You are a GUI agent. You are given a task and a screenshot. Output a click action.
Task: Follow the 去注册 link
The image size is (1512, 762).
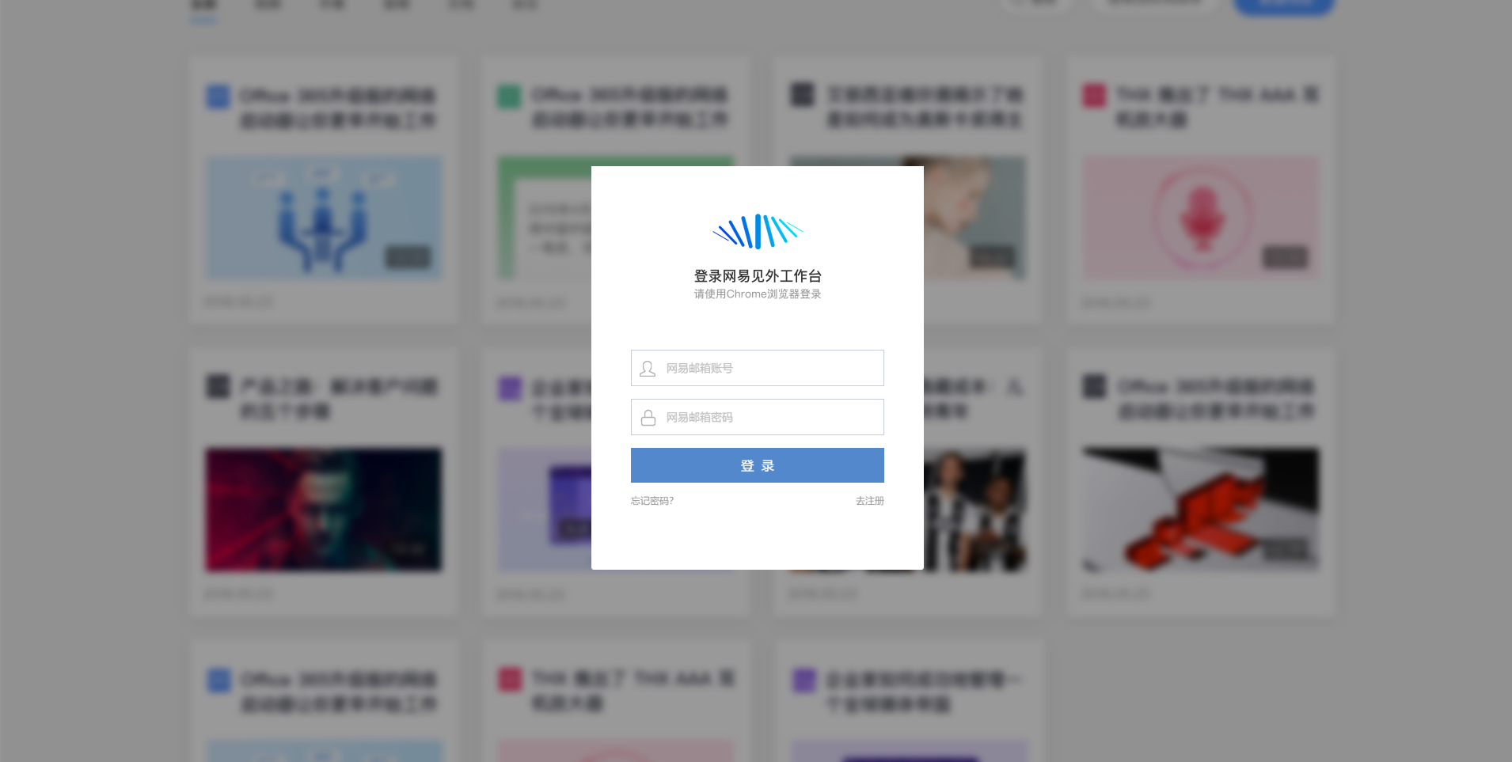tap(870, 501)
